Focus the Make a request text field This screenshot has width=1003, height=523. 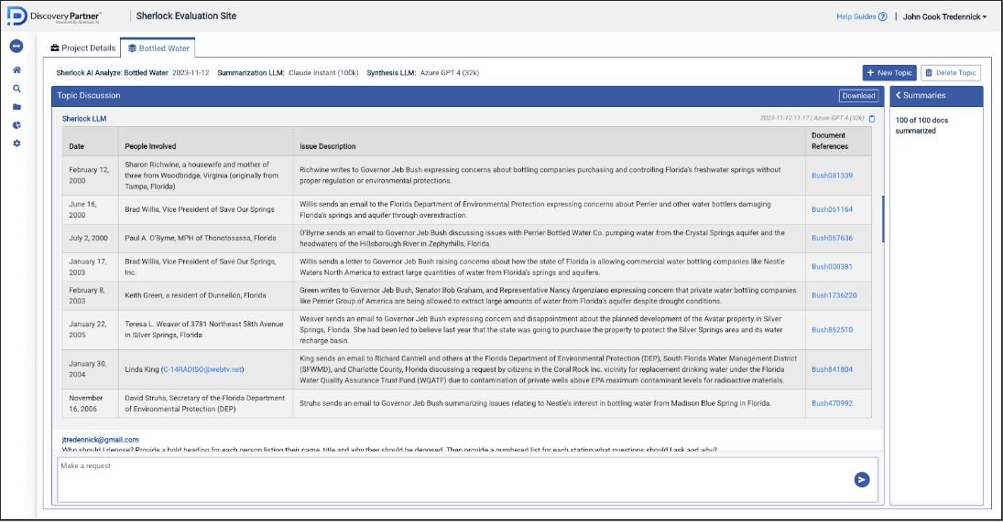449,479
